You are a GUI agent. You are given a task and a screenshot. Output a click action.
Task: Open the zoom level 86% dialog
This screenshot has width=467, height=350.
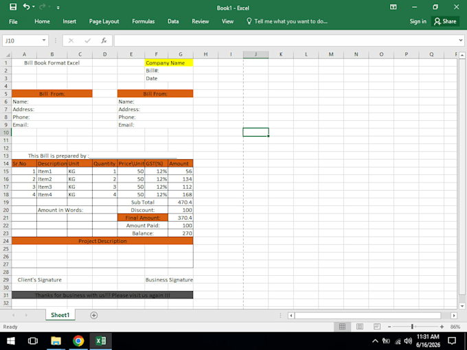(455, 327)
